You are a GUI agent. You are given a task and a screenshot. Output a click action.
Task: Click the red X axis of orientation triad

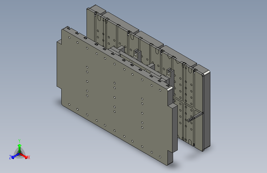[24, 156]
